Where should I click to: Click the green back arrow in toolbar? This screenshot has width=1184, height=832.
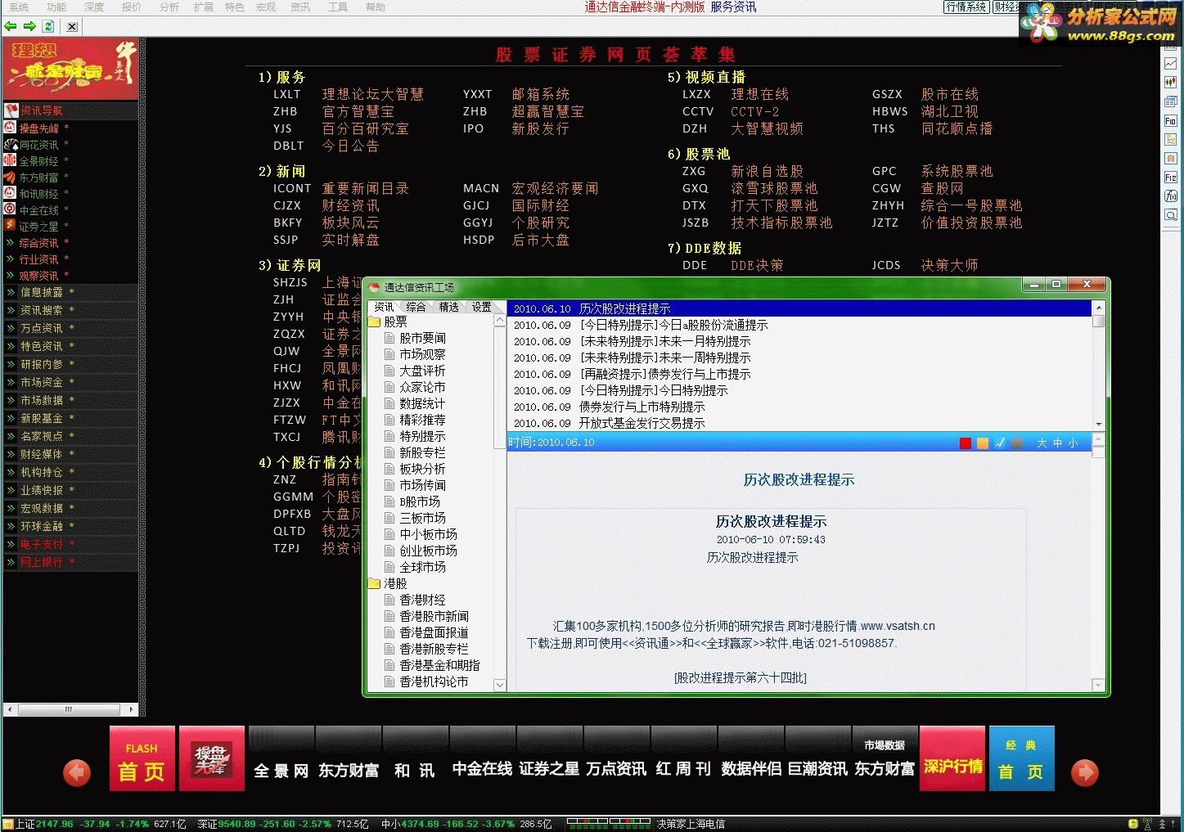[x=11, y=26]
